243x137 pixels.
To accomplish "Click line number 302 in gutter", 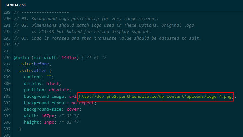I will tap(7, 97).
